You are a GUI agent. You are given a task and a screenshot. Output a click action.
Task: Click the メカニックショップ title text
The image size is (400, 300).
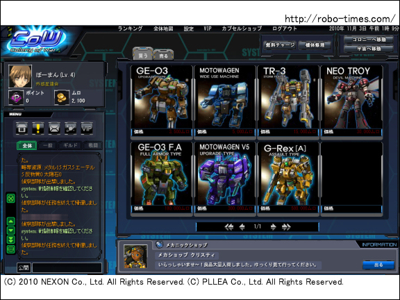[187, 245]
